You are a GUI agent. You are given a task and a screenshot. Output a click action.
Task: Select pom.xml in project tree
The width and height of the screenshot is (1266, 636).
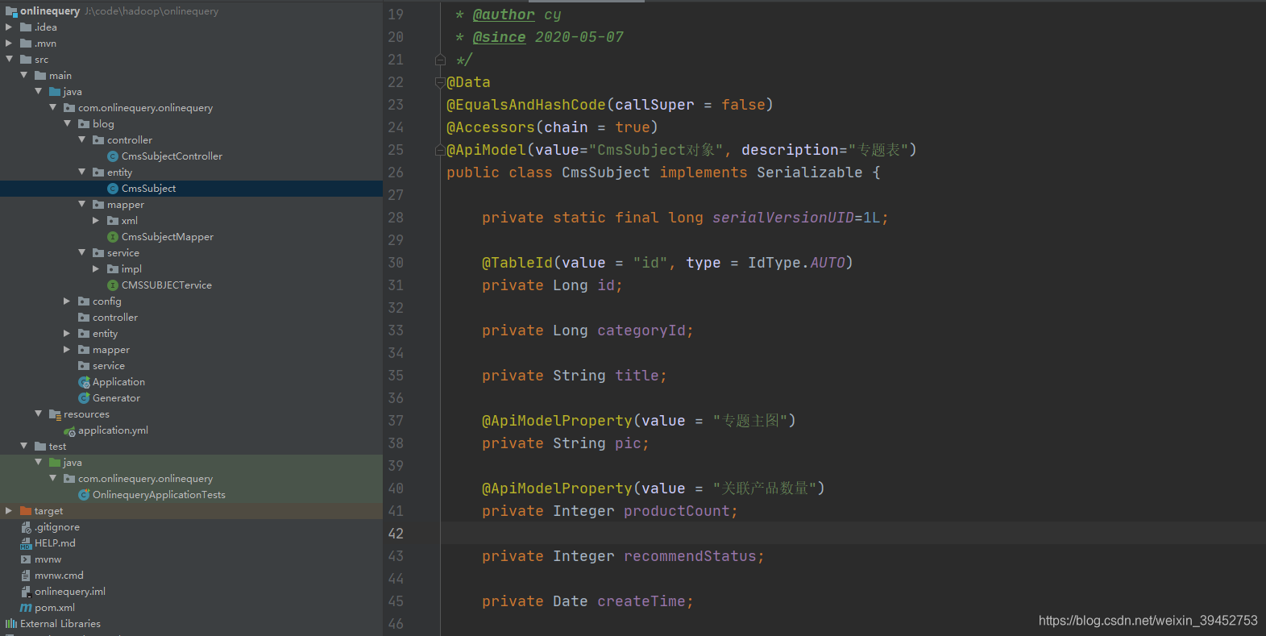pyautogui.click(x=55, y=608)
